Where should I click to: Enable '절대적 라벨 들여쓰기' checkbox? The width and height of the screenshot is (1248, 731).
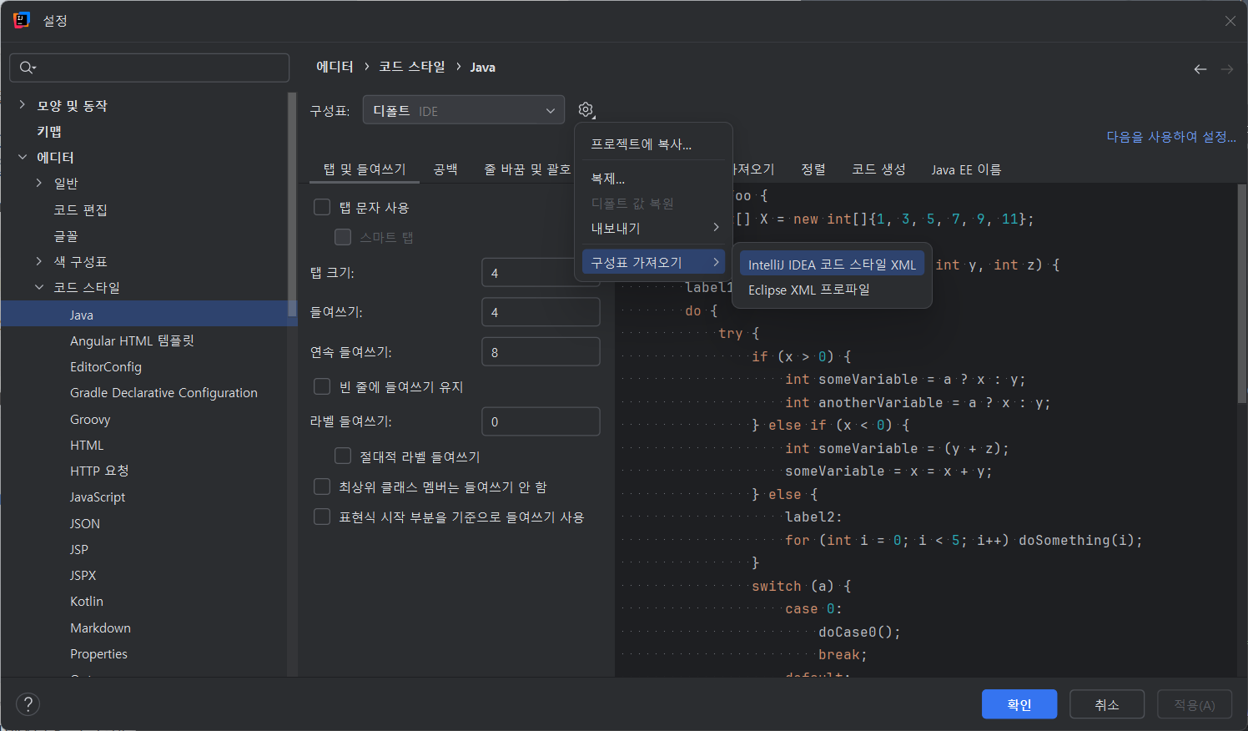pos(343,456)
